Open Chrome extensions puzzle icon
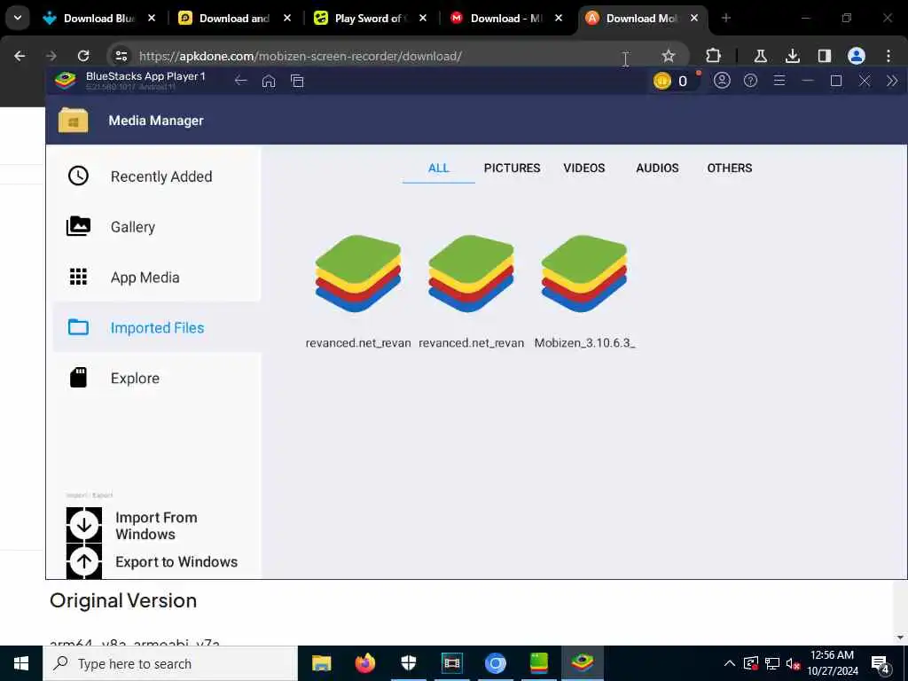This screenshot has width=908, height=681. coord(714,56)
